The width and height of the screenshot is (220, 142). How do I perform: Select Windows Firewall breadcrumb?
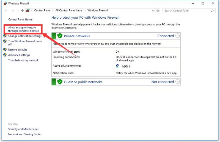[98, 10]
